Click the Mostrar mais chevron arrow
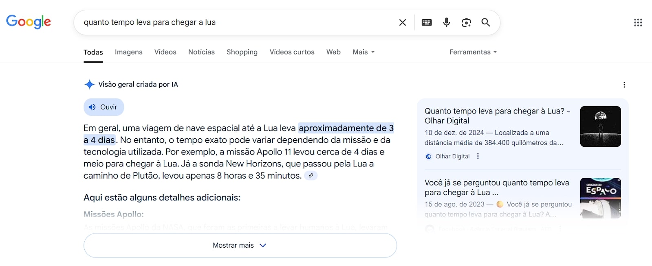This screenshot has width=652, height=266. tap(263, 245)
